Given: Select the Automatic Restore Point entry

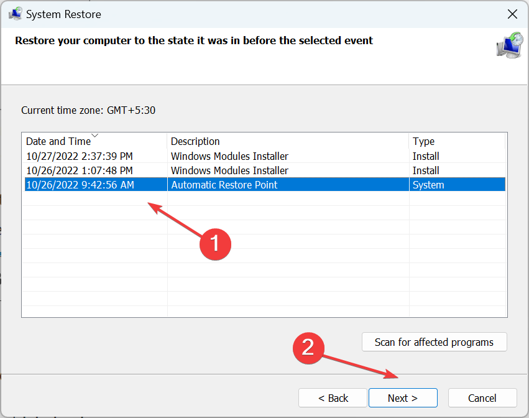Looking at the screenshot, I should coord(224,185).
